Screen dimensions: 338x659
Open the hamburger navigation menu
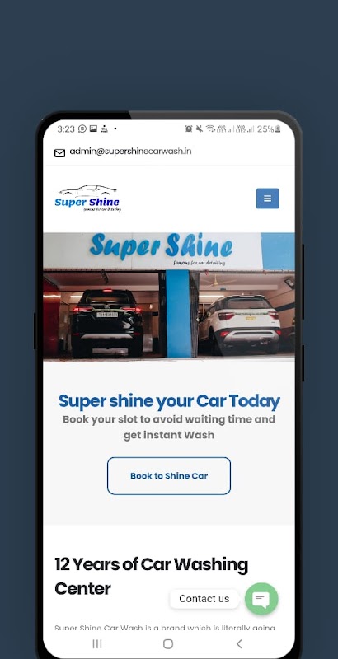tap(267, 199)
